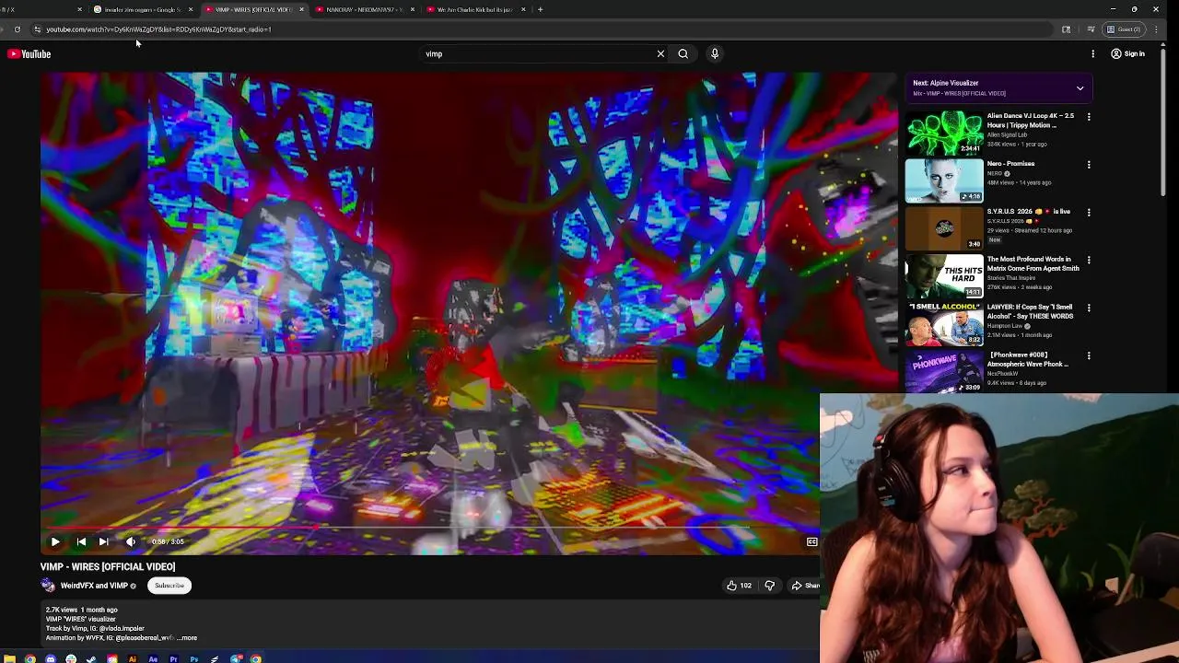Dislike the video

[x=770, y=586]
